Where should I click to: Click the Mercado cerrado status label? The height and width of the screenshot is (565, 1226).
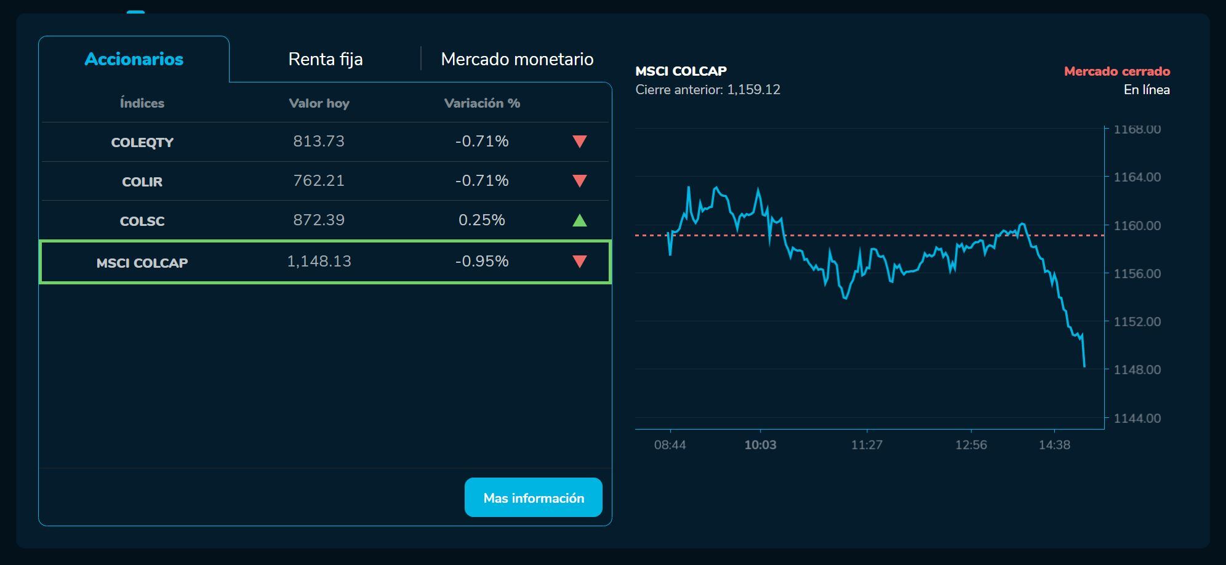pyautogui.click(x=1116, y=71)
